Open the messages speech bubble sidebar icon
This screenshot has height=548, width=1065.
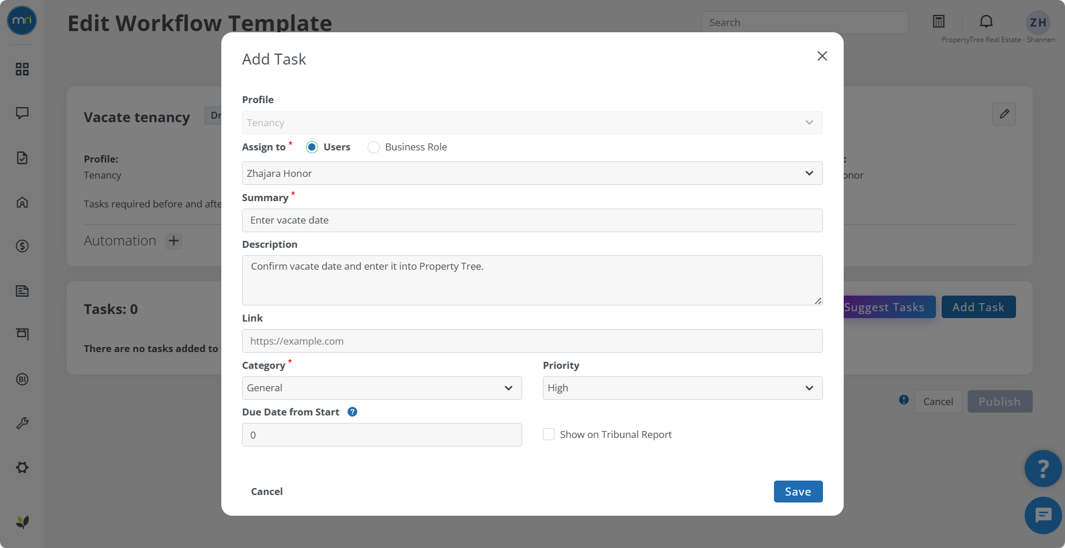pyautogui.click(x=22, y=113)
